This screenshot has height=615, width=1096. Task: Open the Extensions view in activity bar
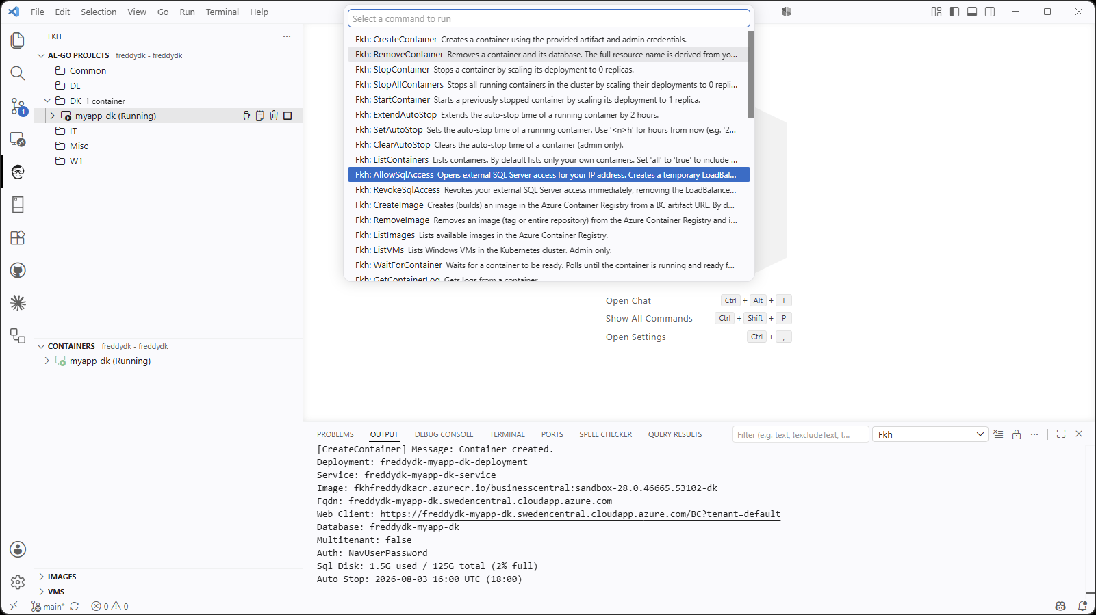click(18, 237)
